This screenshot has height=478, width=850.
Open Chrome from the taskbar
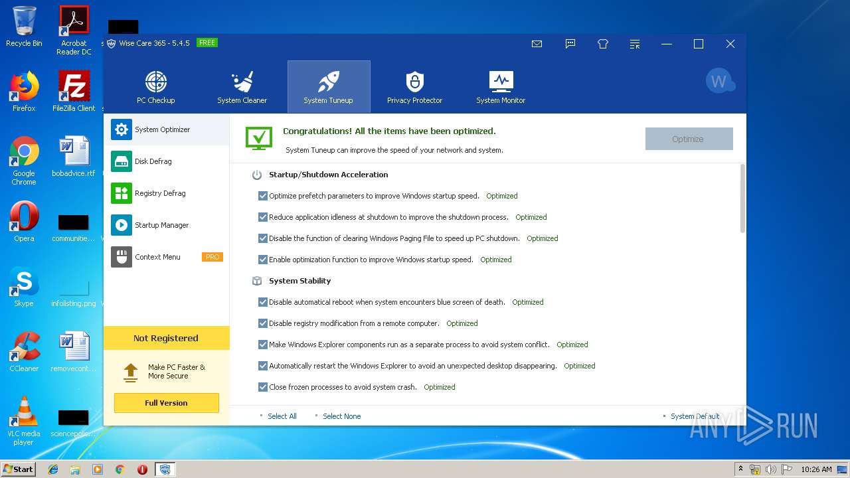120,469
